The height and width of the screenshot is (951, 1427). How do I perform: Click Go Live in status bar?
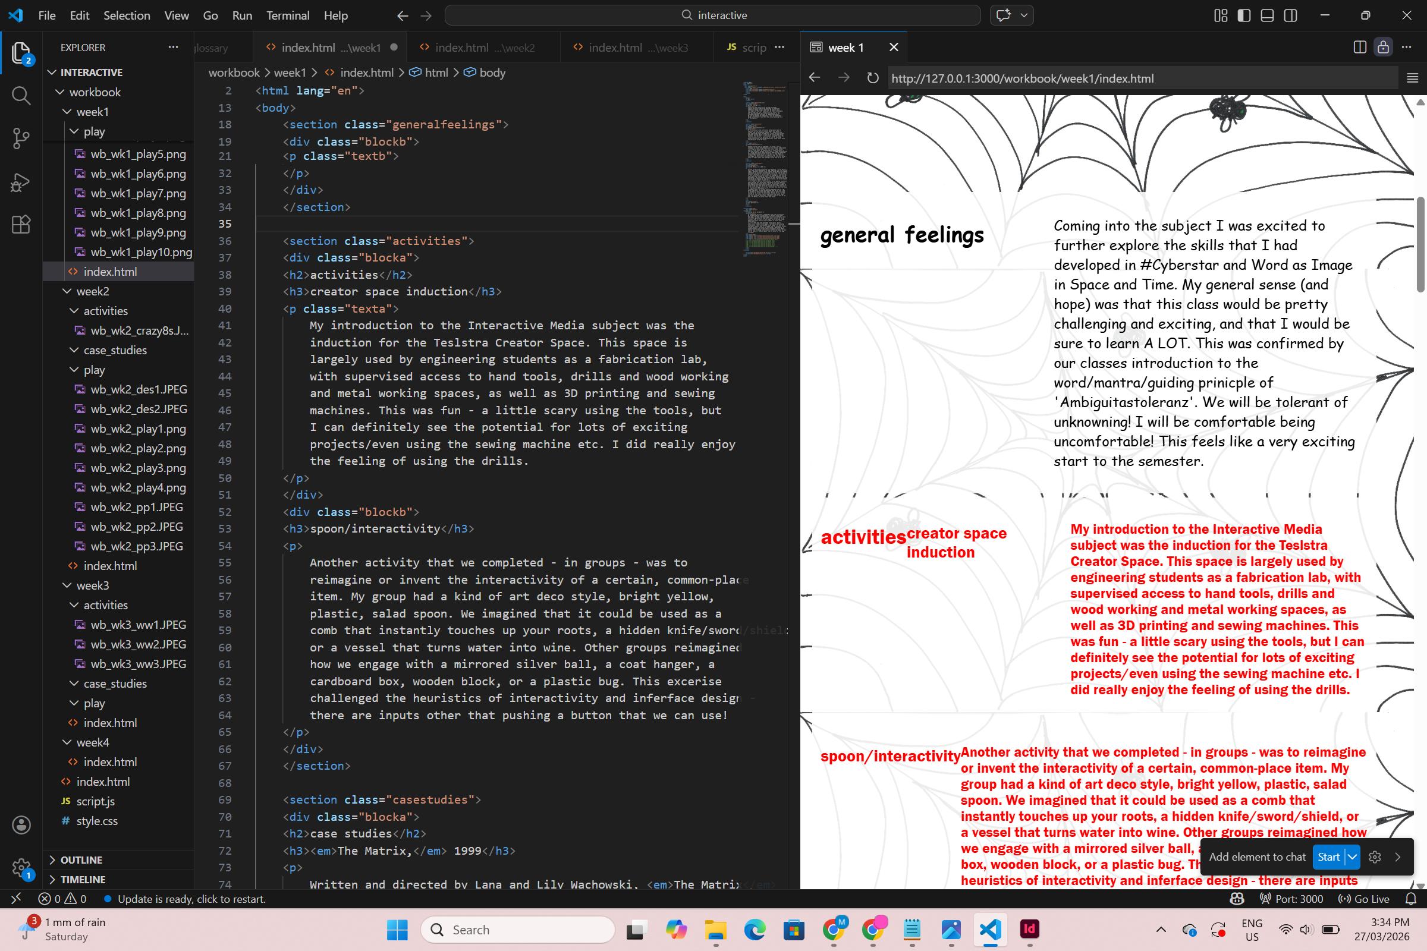point(1364,899)
